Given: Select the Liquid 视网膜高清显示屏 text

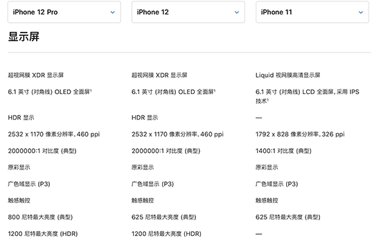Looking at the screenshot, I should [287, 75].
